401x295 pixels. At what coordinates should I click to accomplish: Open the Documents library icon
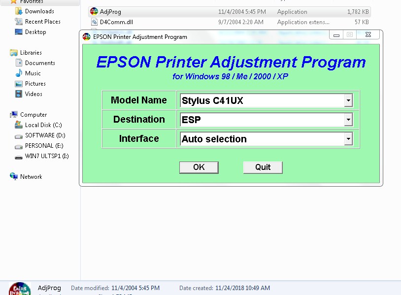[19, 63]
